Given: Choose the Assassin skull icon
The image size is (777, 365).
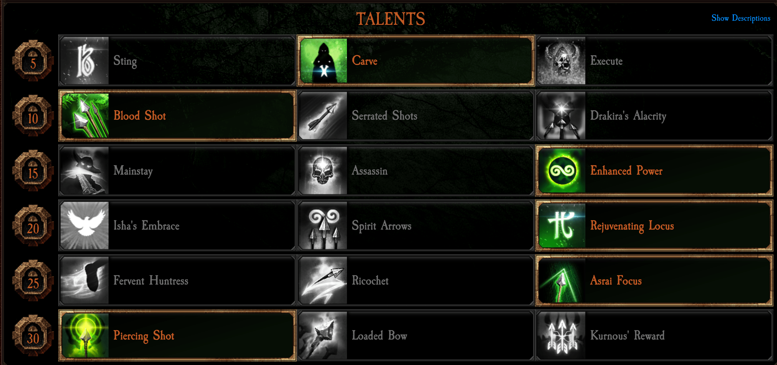Looking at the screenshot, I should pos(323,171).
